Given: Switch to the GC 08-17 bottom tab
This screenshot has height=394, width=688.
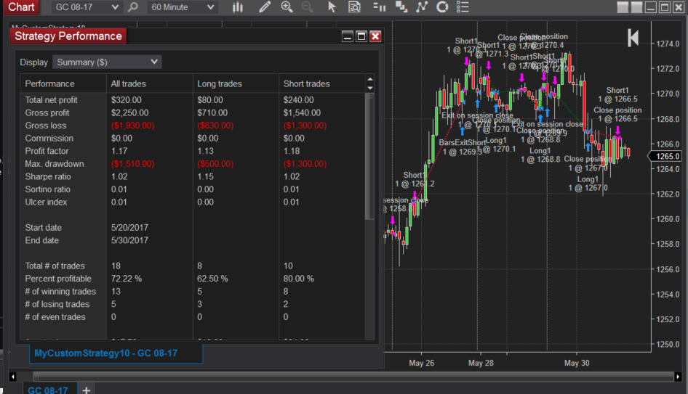Looking at the screenshot, I should 47,390.
